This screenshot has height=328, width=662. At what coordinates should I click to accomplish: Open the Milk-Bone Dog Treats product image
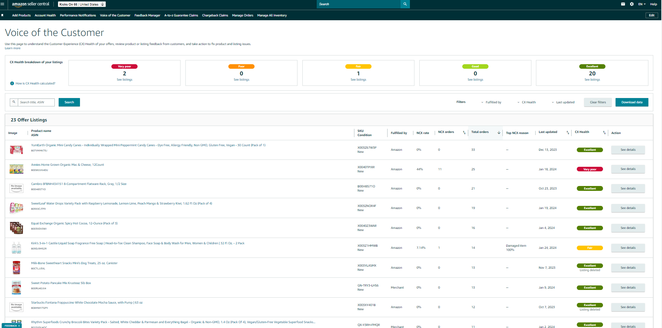[x=16, y=268]
